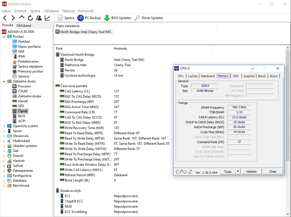Collapse the Počítač tree node
Image resolution: width=291 pixels, height=217 pixels.
tap(4, 37)
